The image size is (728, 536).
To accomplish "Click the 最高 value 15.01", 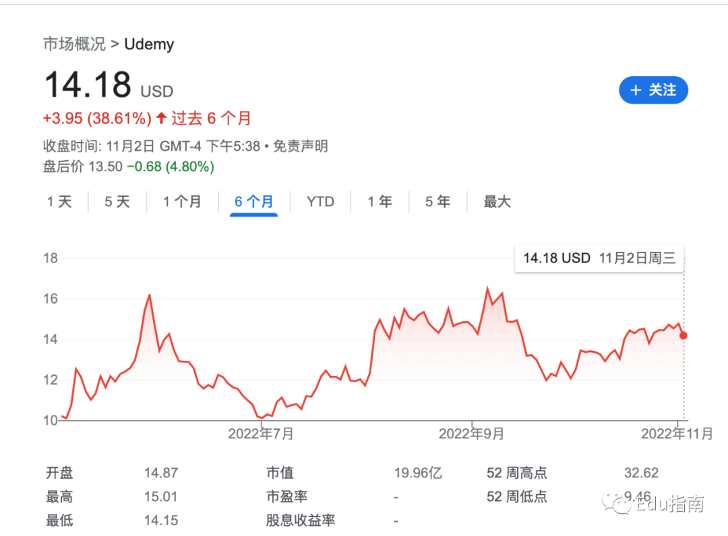I will pos(160,496).
